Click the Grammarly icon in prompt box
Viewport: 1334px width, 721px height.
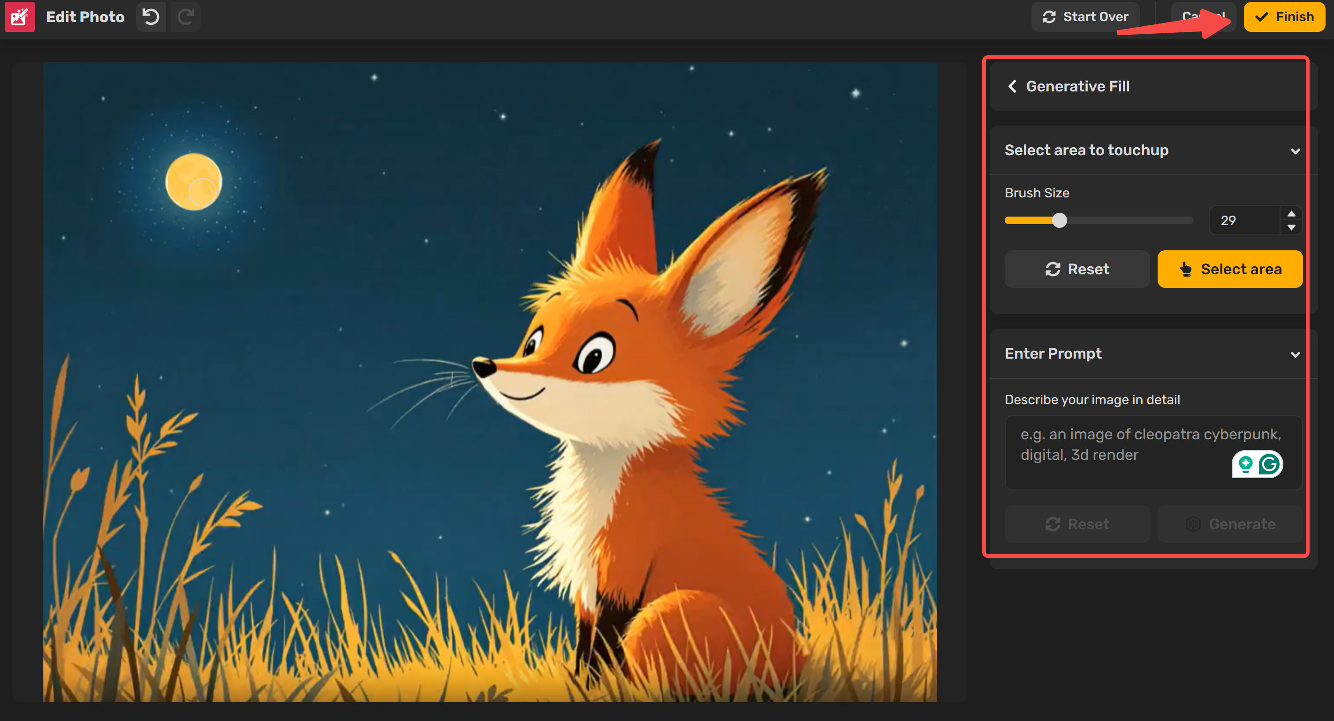point(1269,464)
